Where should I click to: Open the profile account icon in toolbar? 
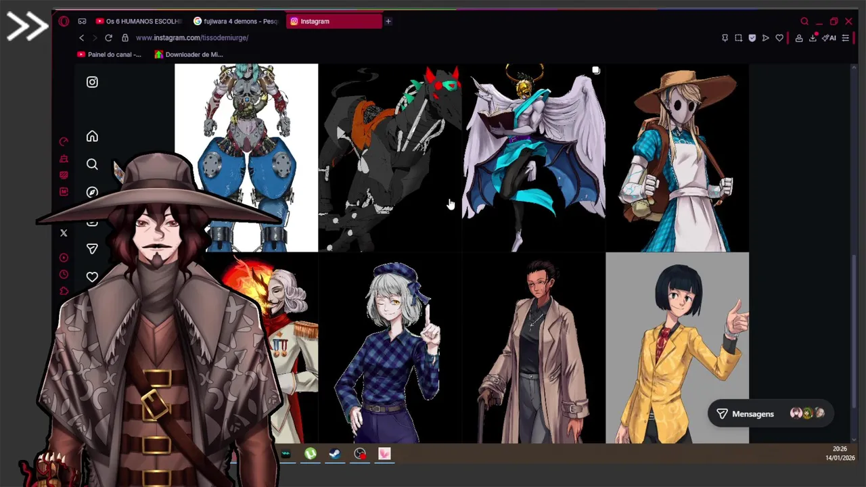tap(799, 38)
